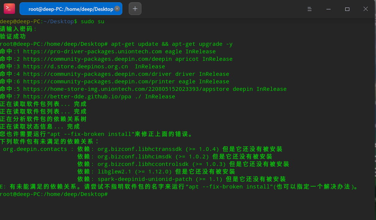Click 'apt-get update && apt-get upgrade -y' command

172,44
